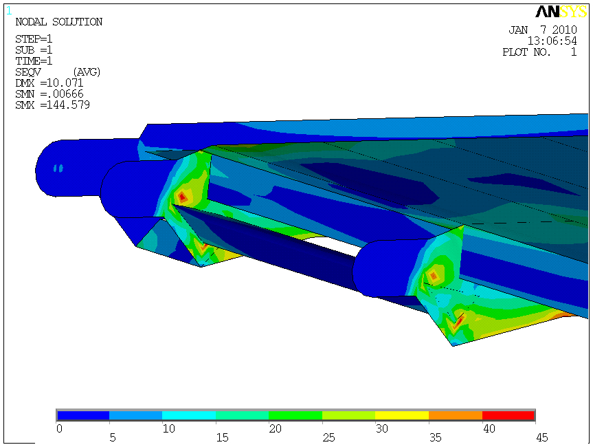The image size is (593, 447).
Task: Click the SMN =.00666 value
Action: 49,94
